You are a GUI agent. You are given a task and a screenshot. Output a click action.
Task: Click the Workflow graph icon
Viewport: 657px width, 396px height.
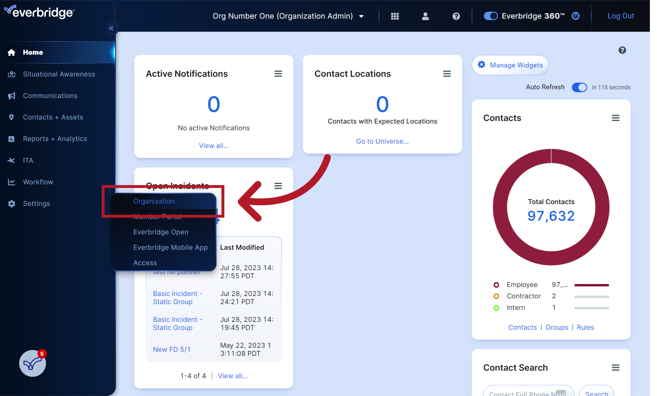pyautogui.click(x=12, y=182)
